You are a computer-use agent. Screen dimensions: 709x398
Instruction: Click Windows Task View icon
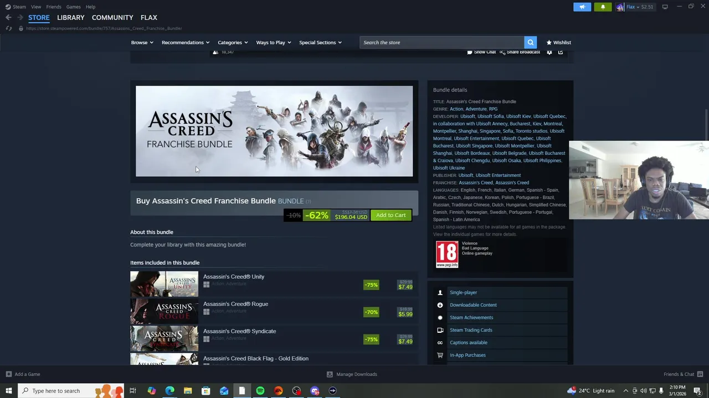click(133, 391)
